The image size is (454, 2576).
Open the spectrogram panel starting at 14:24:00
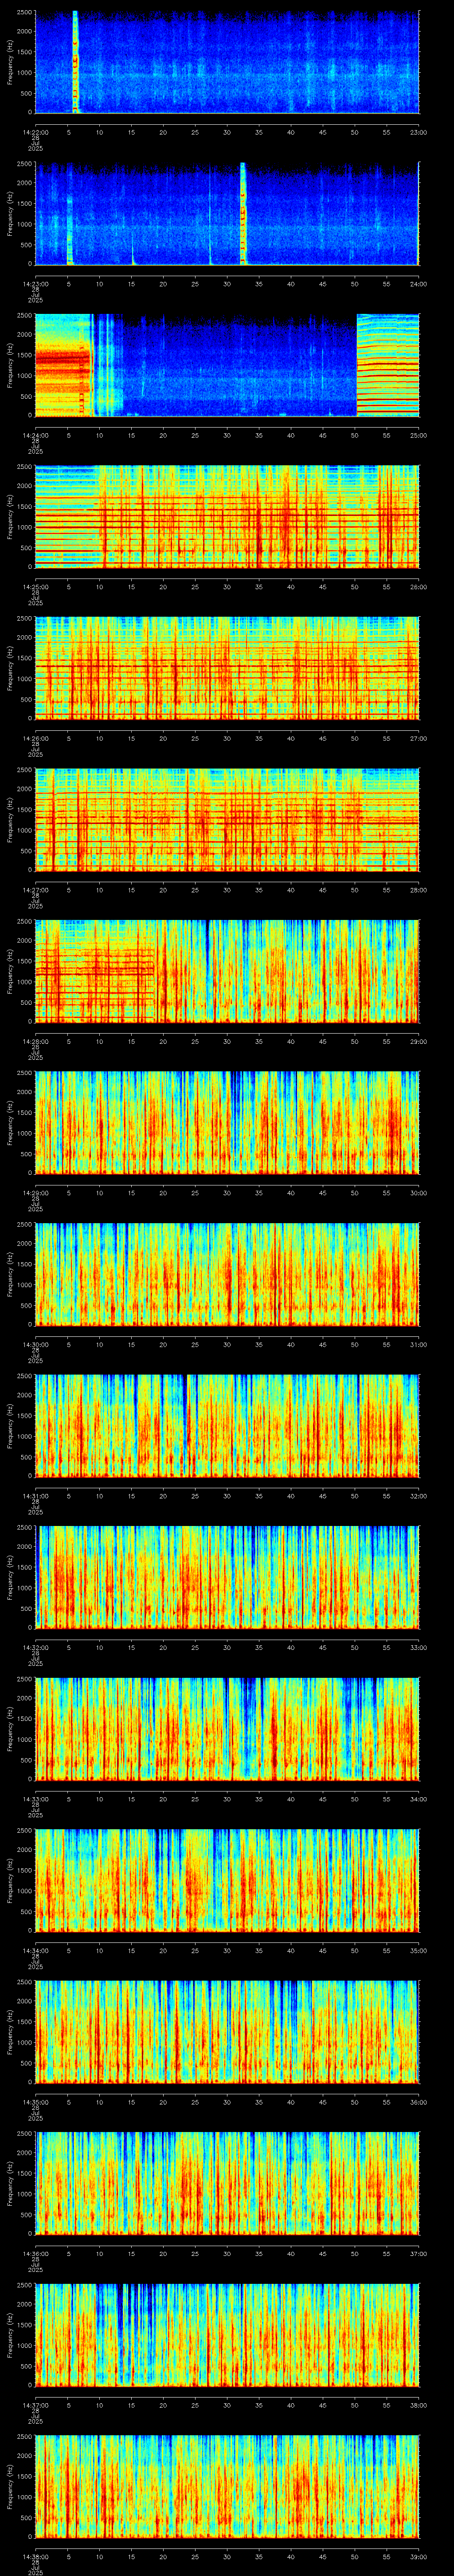pos(227,365)
